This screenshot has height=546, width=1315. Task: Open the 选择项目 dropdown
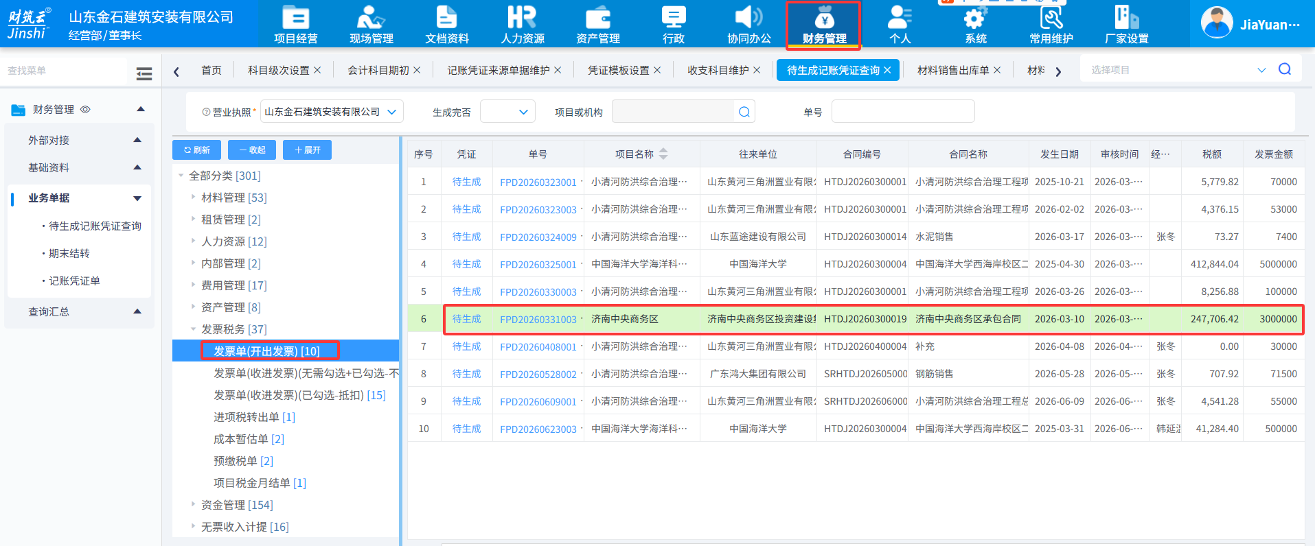coord(1261,70)
